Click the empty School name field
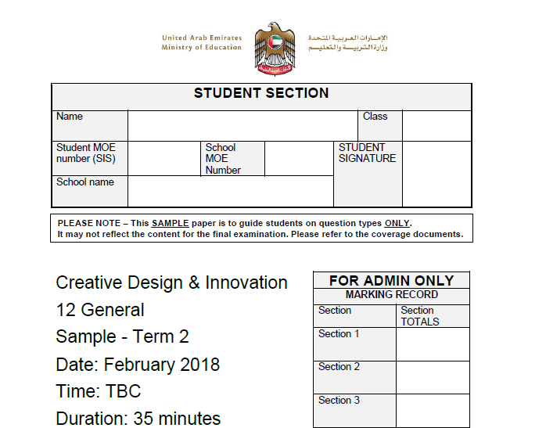Screen dimensions: 546x428 (230, 191)
